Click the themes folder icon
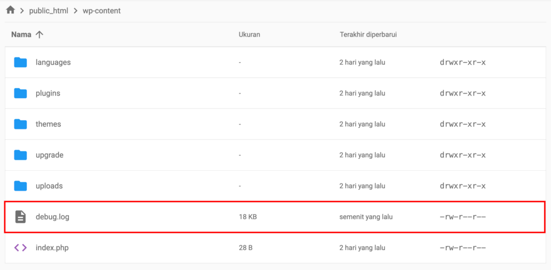 20,124
